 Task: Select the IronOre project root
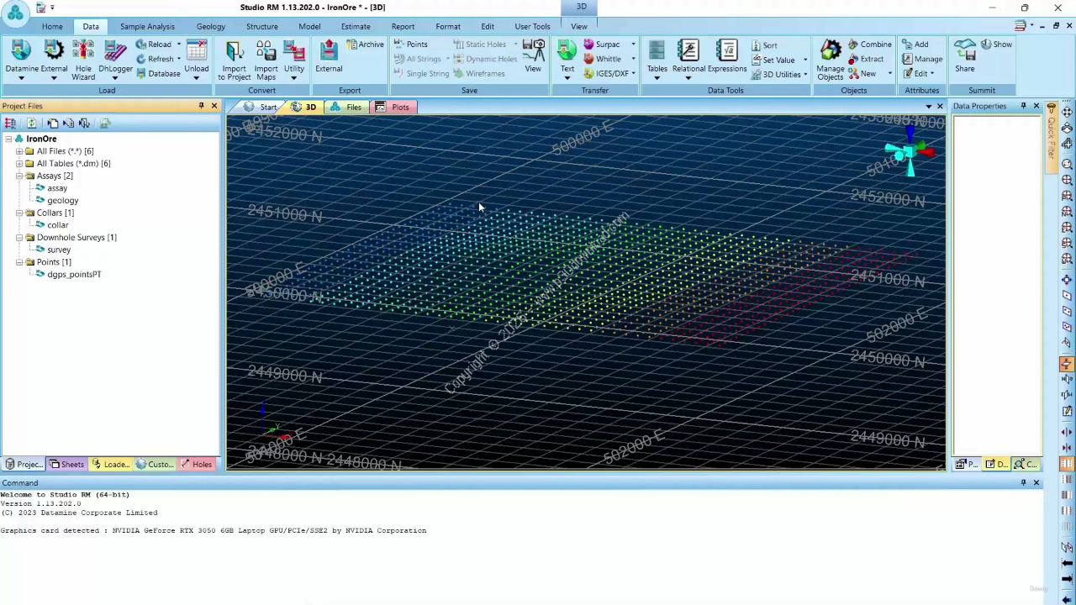[41, 139]
